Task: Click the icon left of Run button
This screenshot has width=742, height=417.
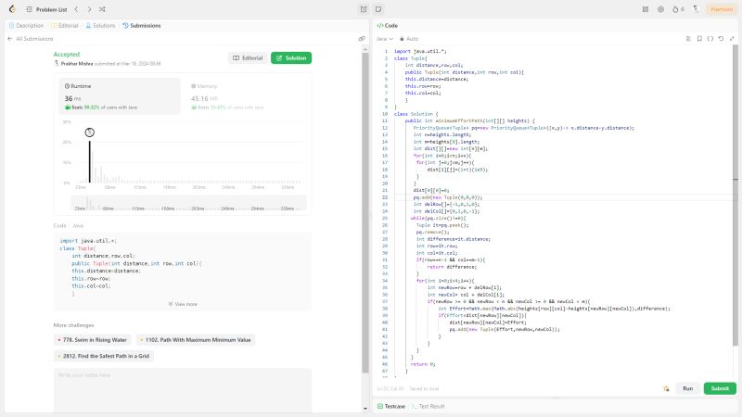Action: [666, 388]
